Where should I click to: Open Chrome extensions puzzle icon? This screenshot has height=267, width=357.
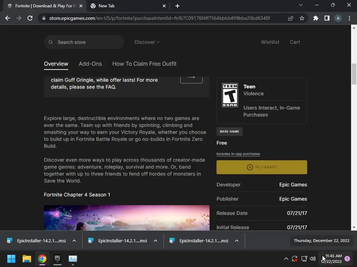click(x=316, y=18)
